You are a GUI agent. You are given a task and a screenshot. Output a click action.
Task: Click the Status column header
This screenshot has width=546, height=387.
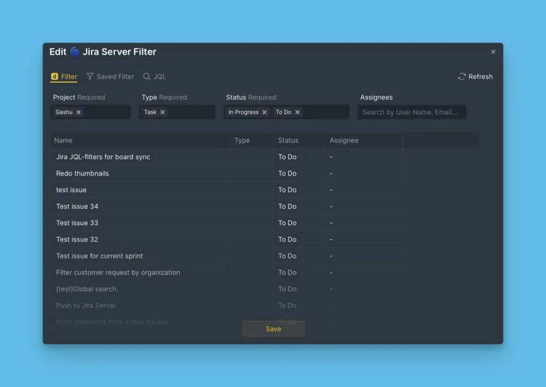288,140
